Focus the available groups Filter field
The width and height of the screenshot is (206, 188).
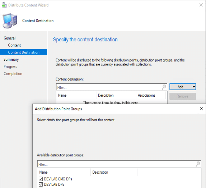coord(116,164)
